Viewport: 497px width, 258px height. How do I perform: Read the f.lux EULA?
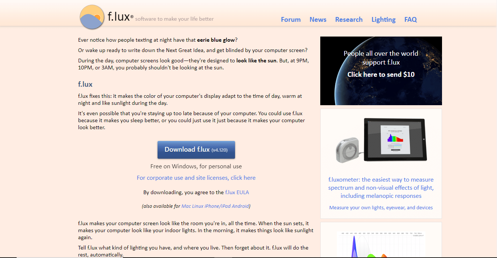tap(237, 192)
